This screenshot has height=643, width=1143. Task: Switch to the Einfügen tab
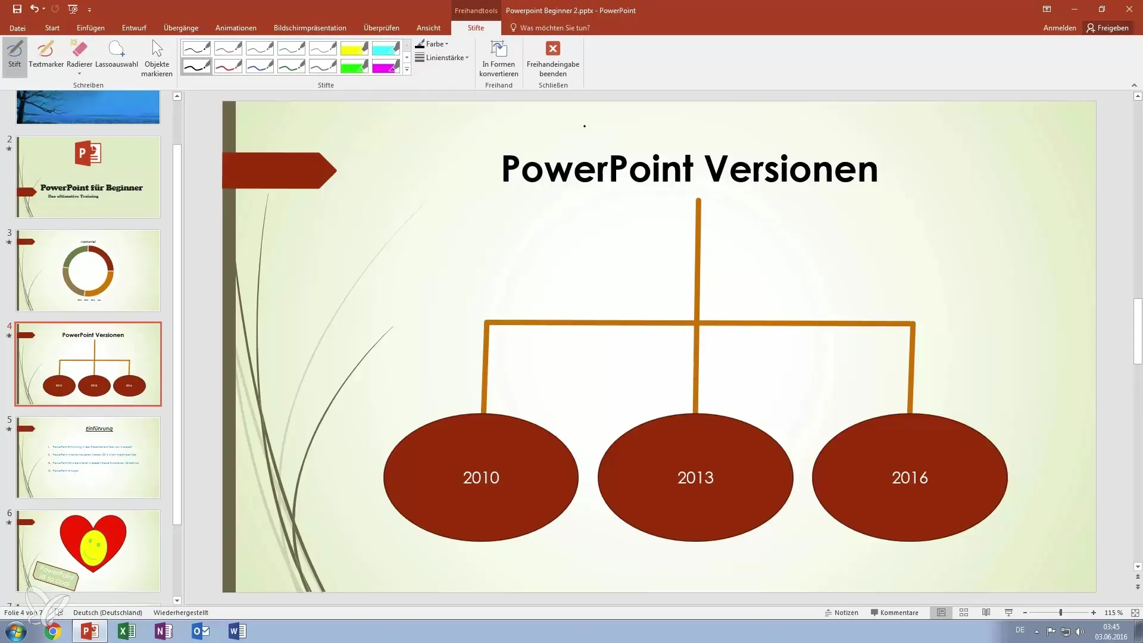tap(90, 28)
